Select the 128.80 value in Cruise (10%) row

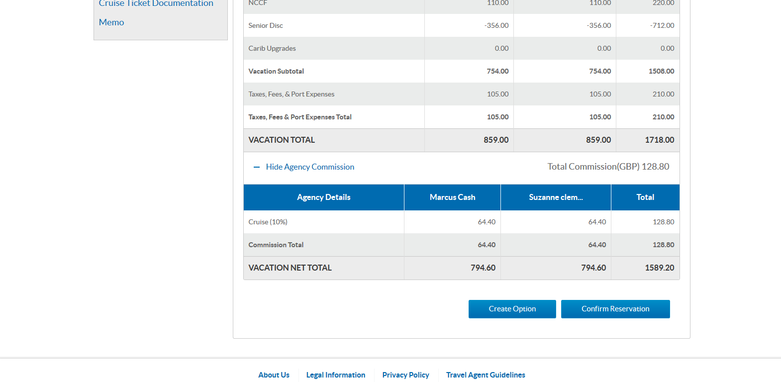pos(664,222)
